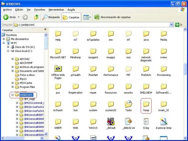188x141 pixels.
Task: Expand the MSOCache tree node
Action: point(12,83)
